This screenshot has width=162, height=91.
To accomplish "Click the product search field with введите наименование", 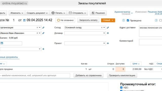I will pyautogui.click(x=35, y=75).
